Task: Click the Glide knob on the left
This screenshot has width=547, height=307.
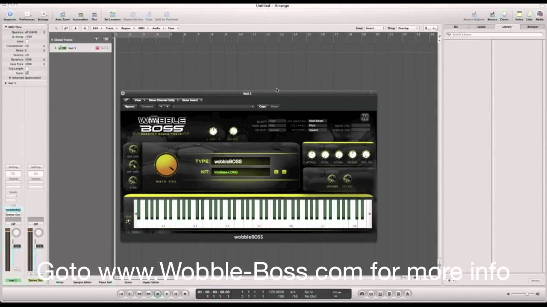Action: pyautogui.click(x=133, y=180)
